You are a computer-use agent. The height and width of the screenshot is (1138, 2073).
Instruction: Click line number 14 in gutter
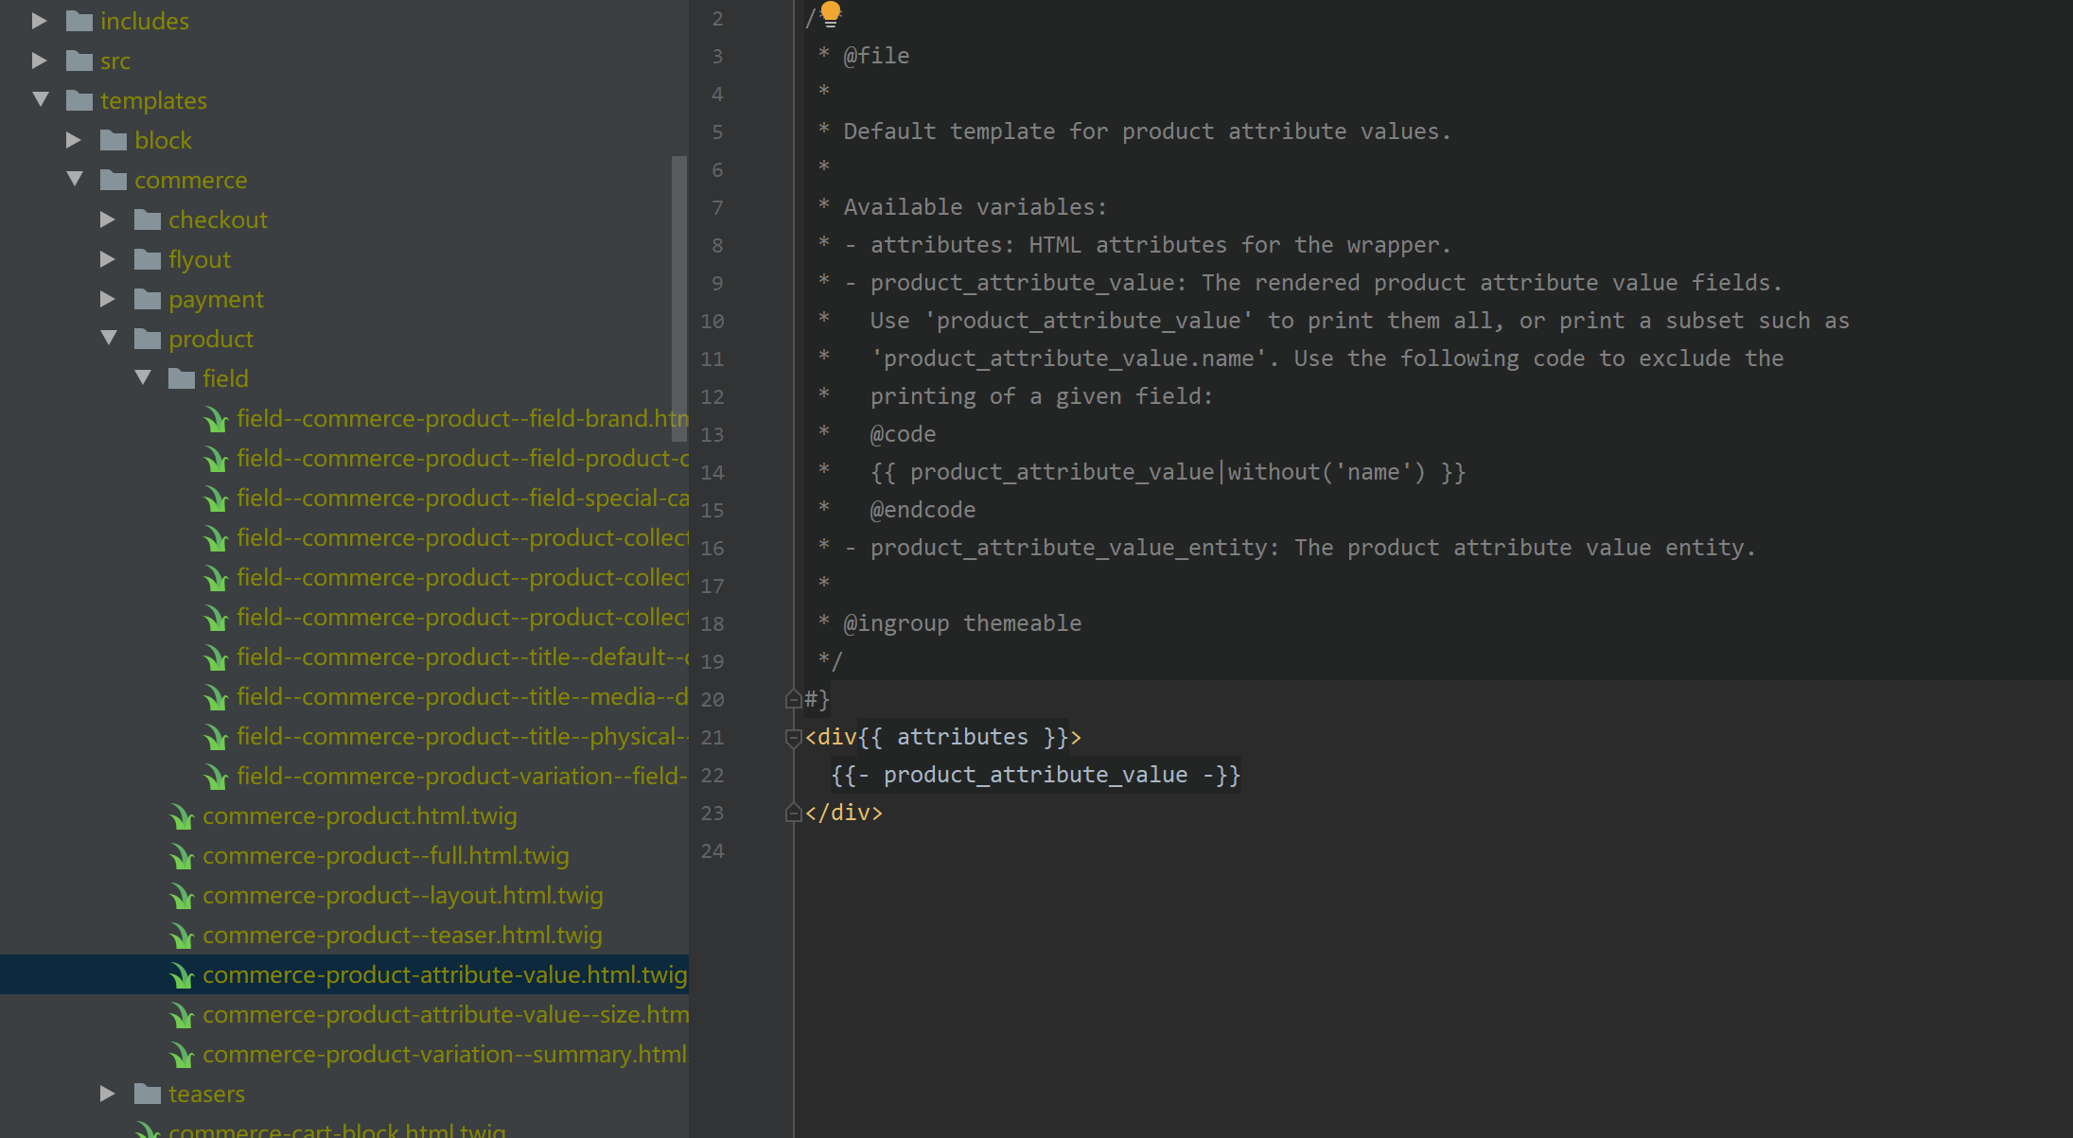[712, 472]
